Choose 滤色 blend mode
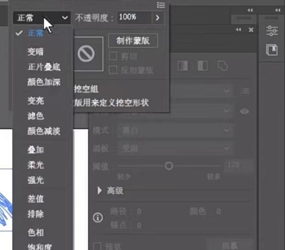 point(35,116)
